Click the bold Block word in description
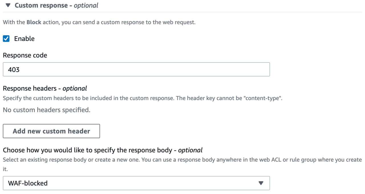This screenshot has height=194, width=365. point(34,23)
